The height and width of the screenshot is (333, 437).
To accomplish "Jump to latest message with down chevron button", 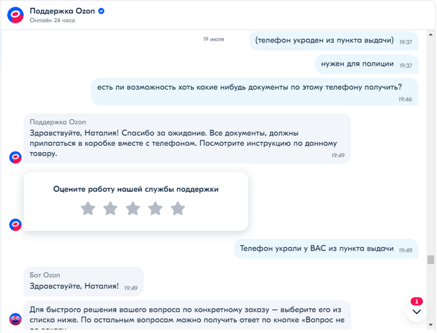I will 416,312.
